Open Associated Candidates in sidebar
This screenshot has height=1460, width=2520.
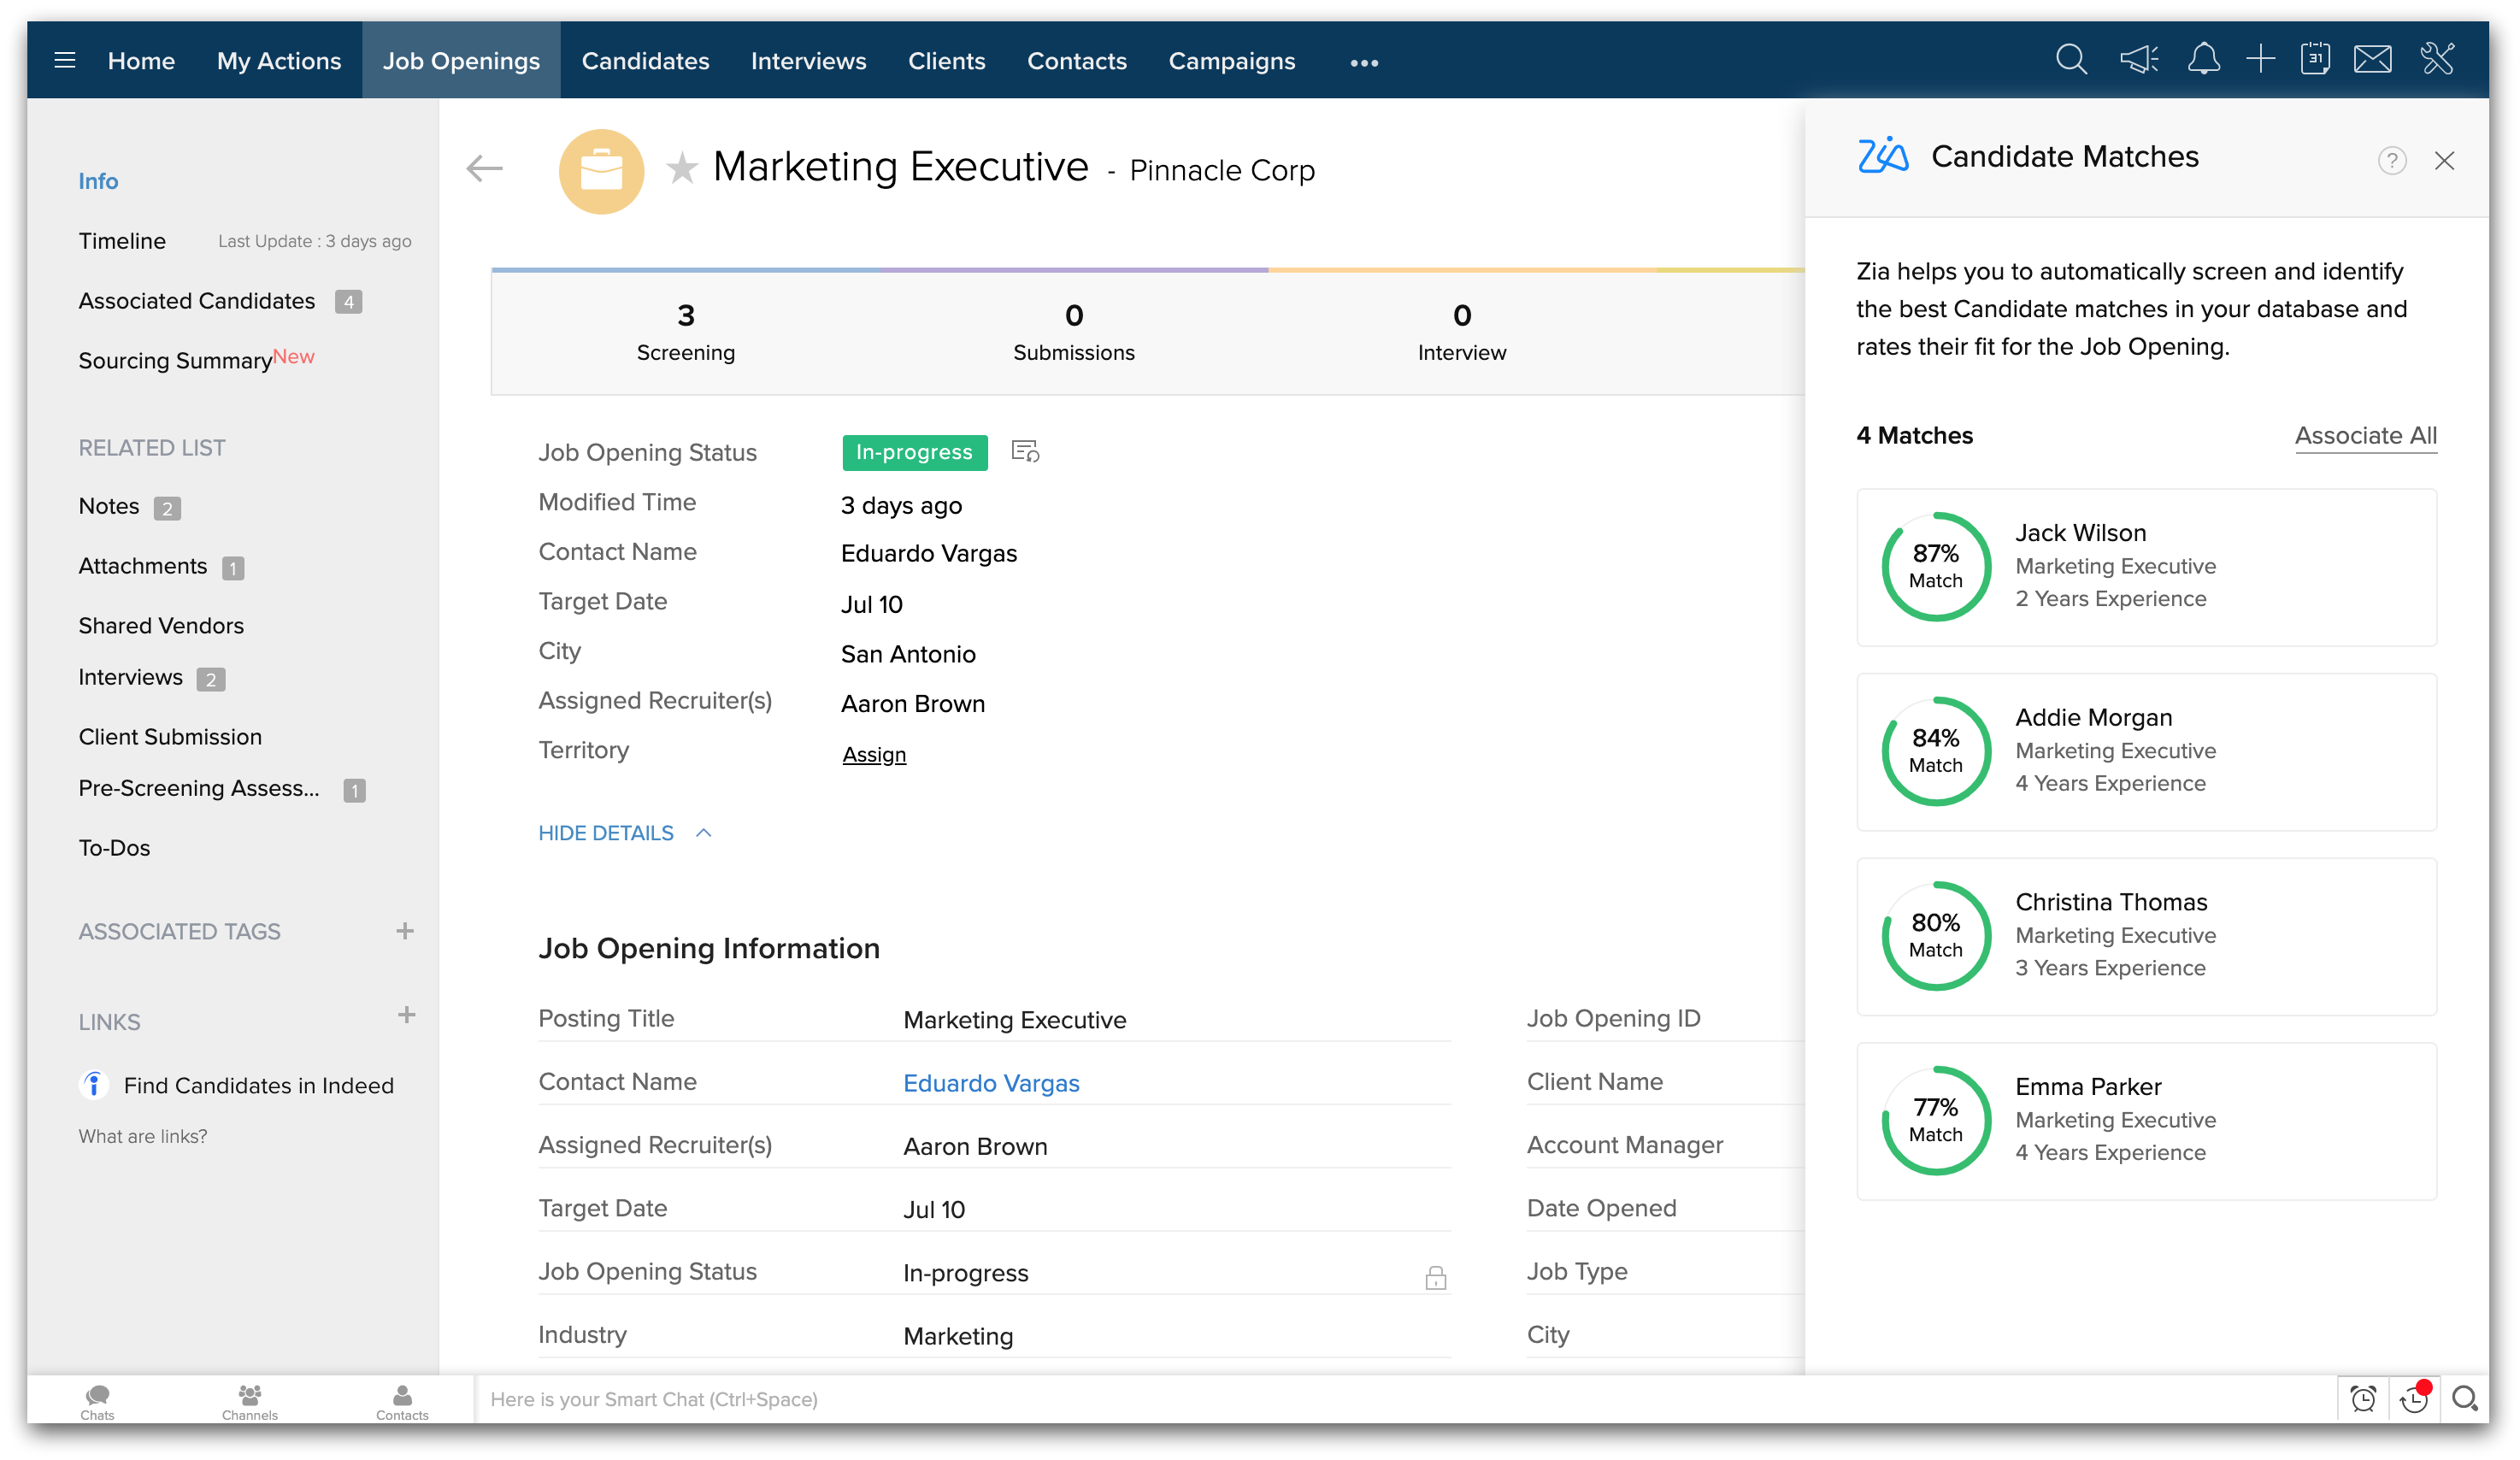tap(197, 301)
